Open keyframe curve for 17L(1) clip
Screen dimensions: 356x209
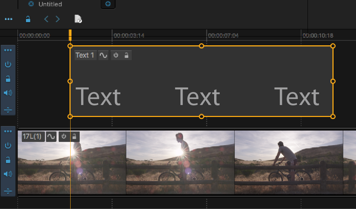coord(51,137)
